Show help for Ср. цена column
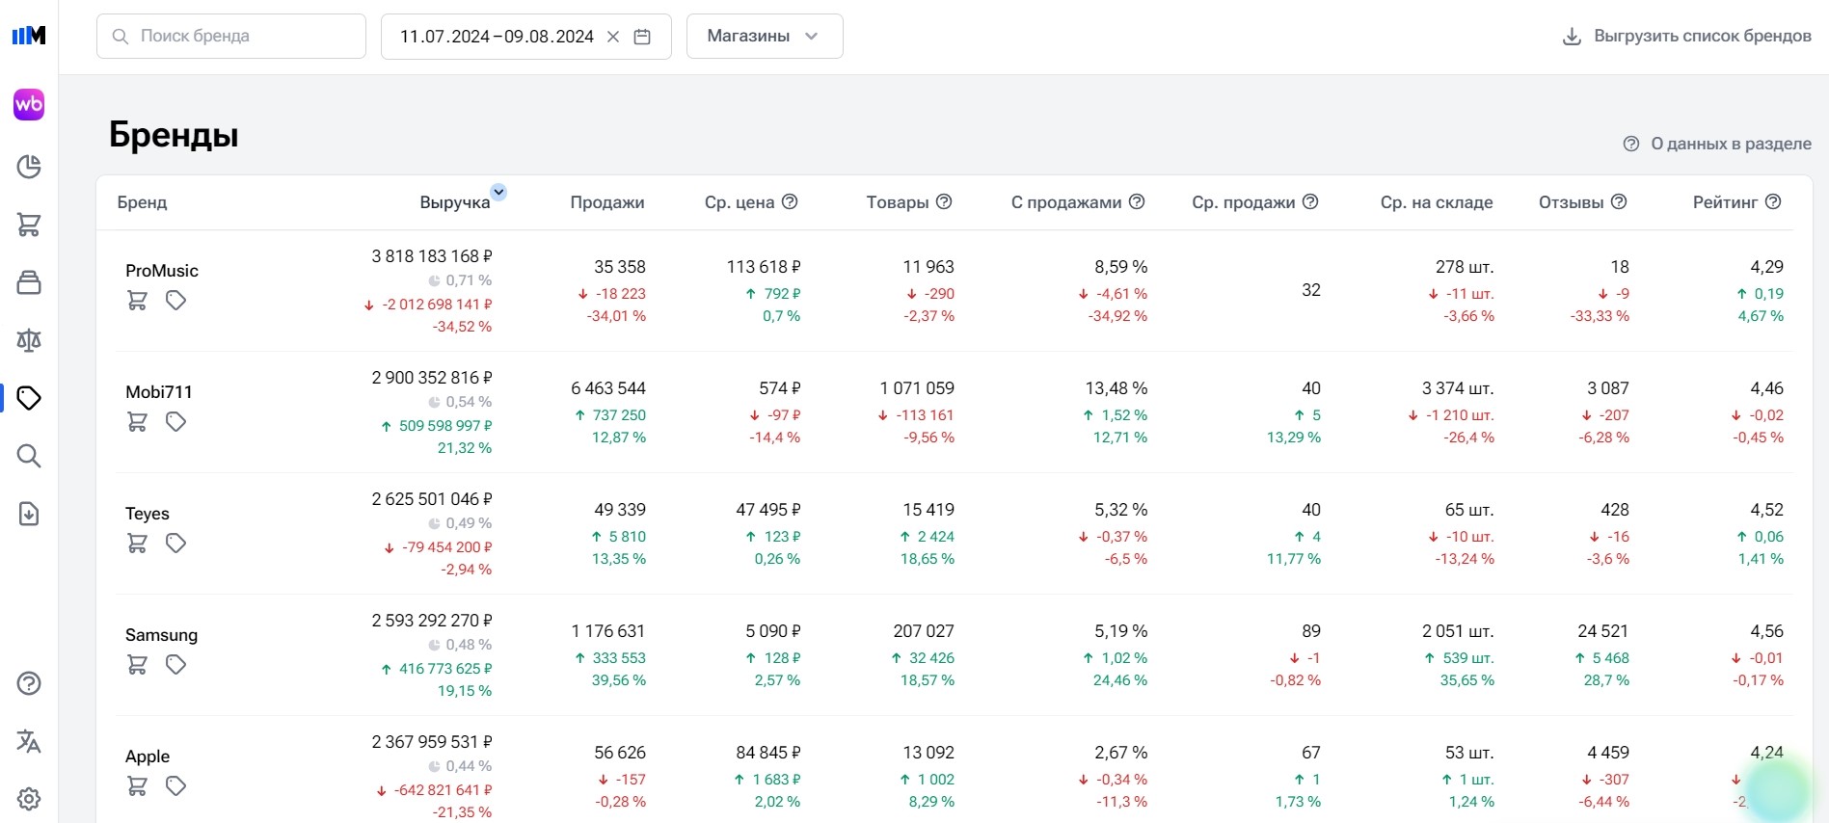The height and width of the screenshot is (823, 1829). 790,201
